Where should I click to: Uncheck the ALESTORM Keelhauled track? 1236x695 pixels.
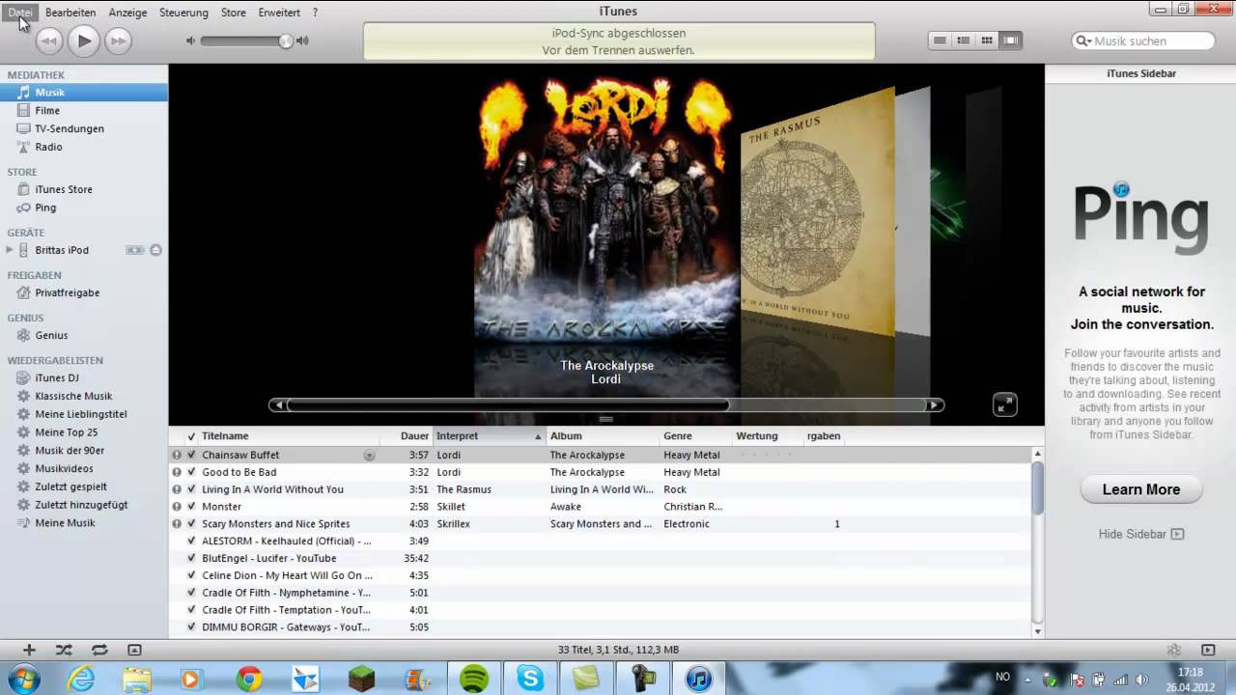tap(191, 542)
